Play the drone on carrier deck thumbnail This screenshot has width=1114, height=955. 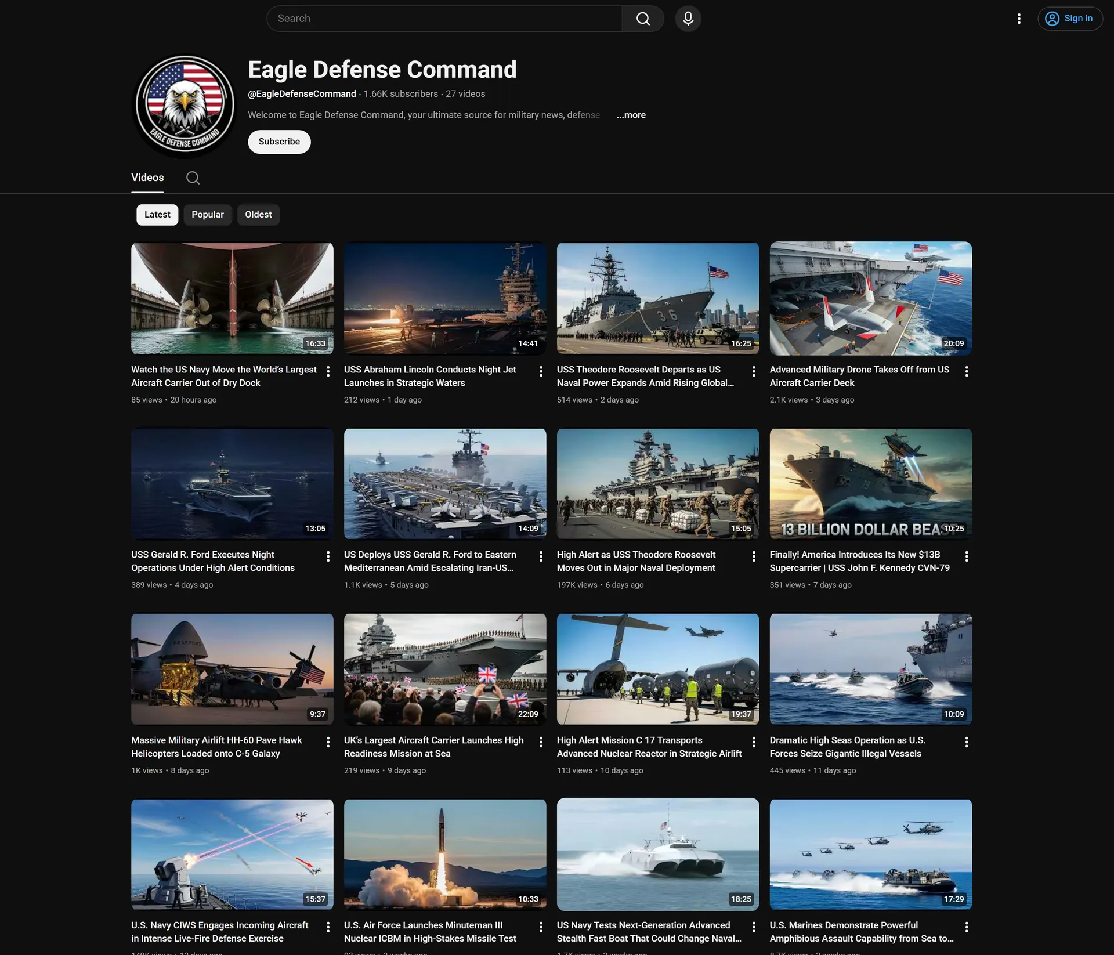pos(871,298)
